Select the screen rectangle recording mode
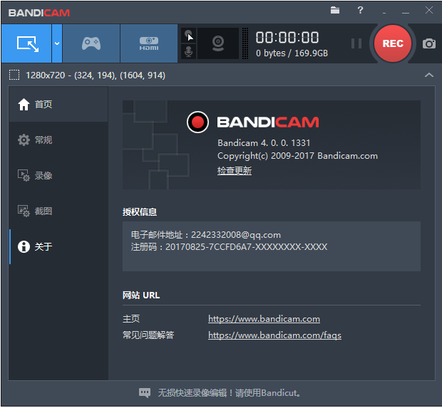 click(x=26, y=43)
